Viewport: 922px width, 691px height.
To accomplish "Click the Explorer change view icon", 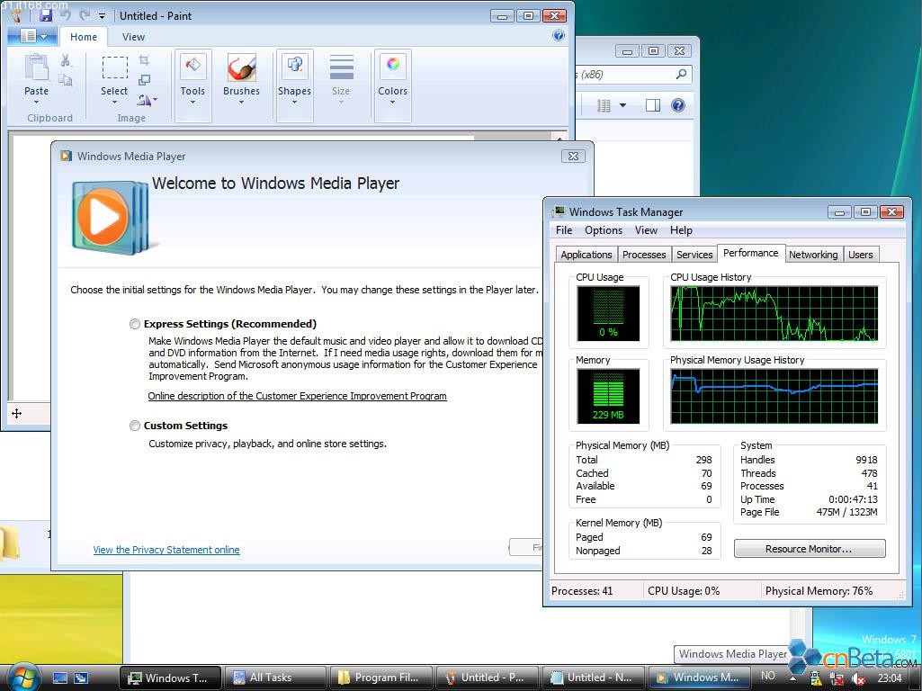I will (x=604, y=105).
